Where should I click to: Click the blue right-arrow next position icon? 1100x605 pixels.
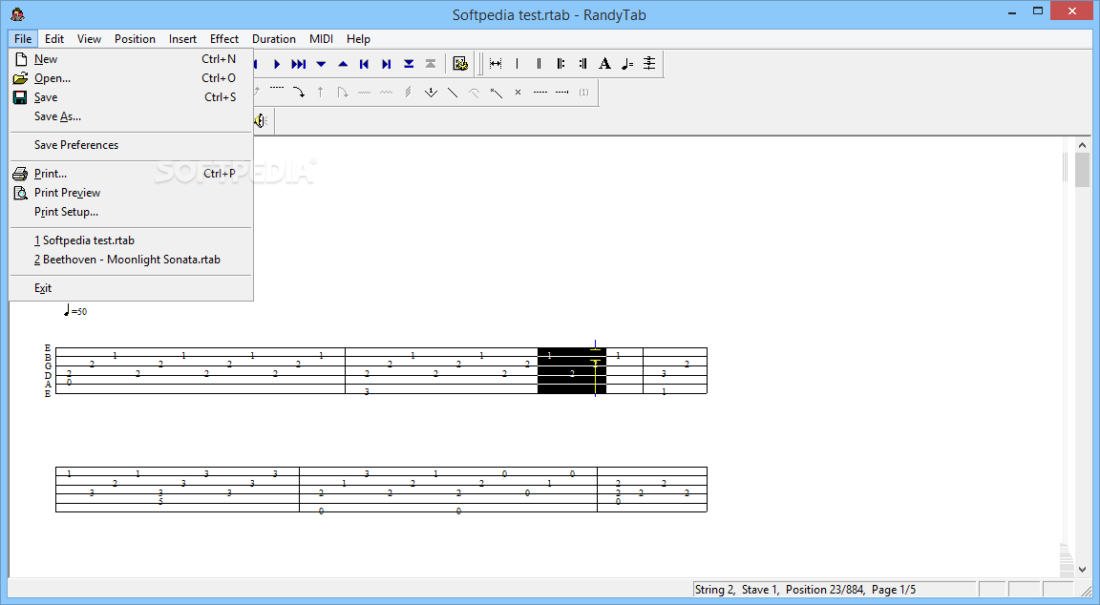(x=276, y=64)
